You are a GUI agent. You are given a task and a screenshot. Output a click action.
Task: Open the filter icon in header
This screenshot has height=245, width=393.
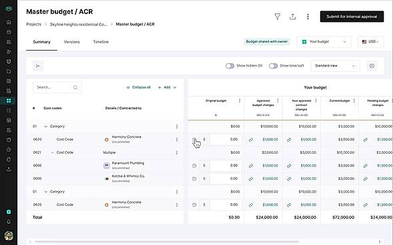pyautogui.click(x=278, y=17)
